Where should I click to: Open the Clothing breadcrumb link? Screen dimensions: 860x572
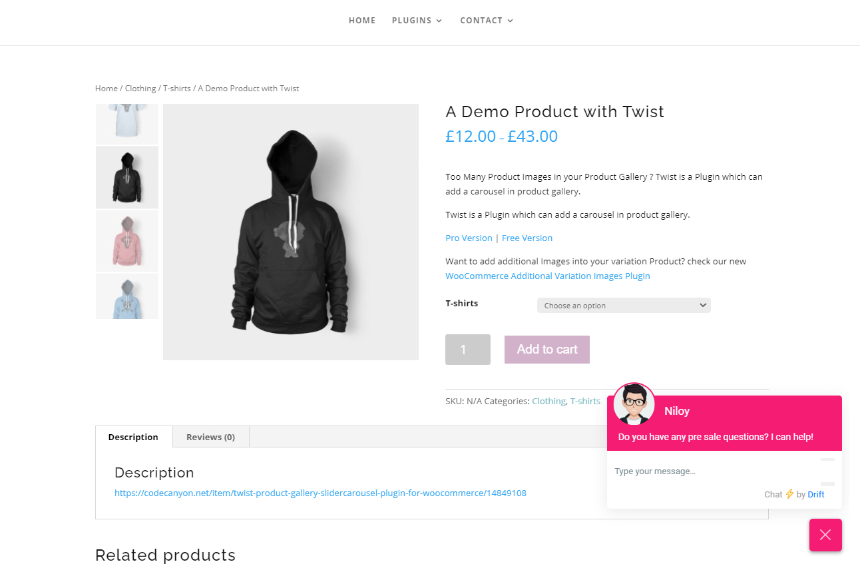[140, 89]
